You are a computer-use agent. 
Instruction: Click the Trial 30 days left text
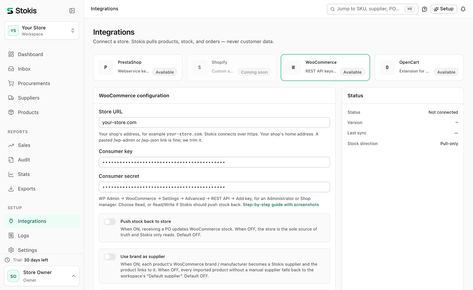[x=31, y=260]
